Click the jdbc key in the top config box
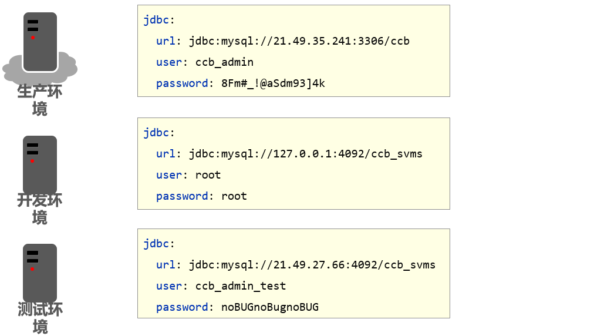The height and width of the screenshot is (336, 611). tap(156, 20)
